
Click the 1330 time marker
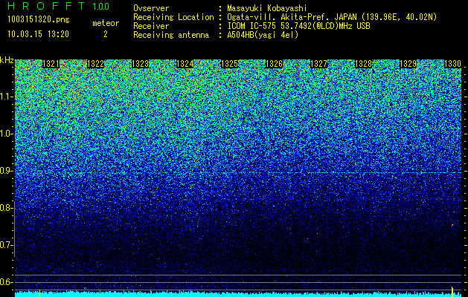pos(453,64)
